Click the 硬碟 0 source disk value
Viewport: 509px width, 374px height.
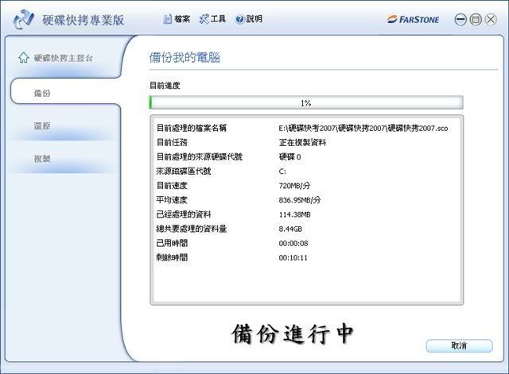click(x=289, y=157)
